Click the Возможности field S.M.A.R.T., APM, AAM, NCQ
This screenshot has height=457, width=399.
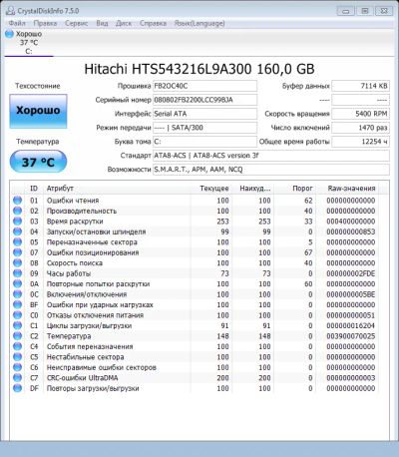coord(271,170)
